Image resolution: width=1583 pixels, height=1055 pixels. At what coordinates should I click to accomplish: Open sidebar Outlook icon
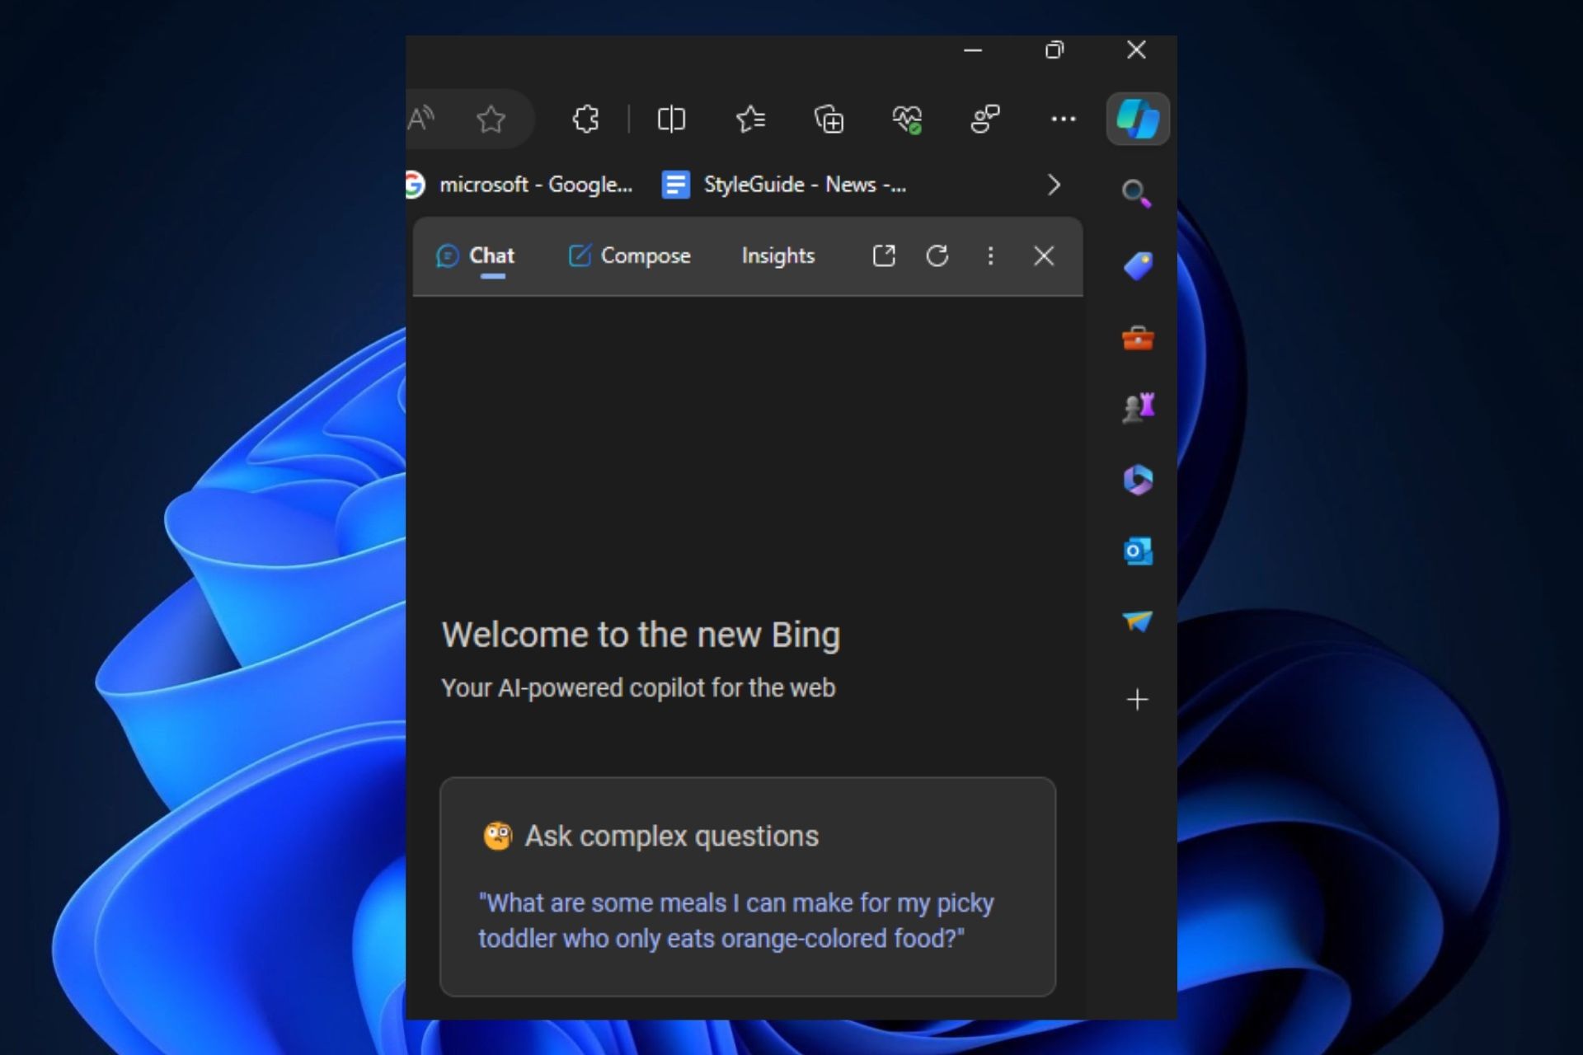point(1138,551)
